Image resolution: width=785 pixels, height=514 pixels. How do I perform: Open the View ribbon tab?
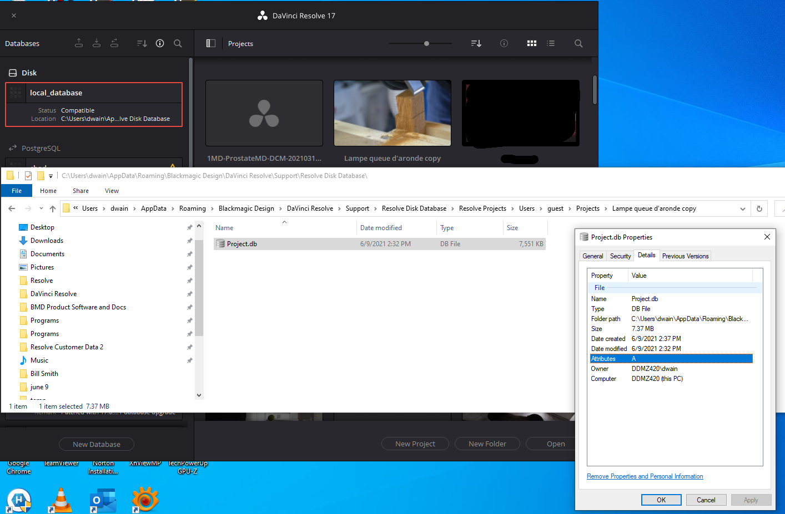pyautogui.click(x=112, y=191)
